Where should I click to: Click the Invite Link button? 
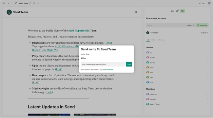(x=202, y=25)
